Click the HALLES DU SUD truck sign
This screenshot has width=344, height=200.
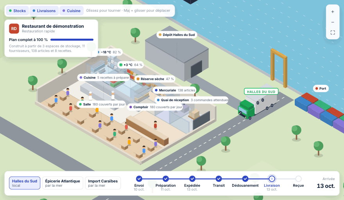261,91
